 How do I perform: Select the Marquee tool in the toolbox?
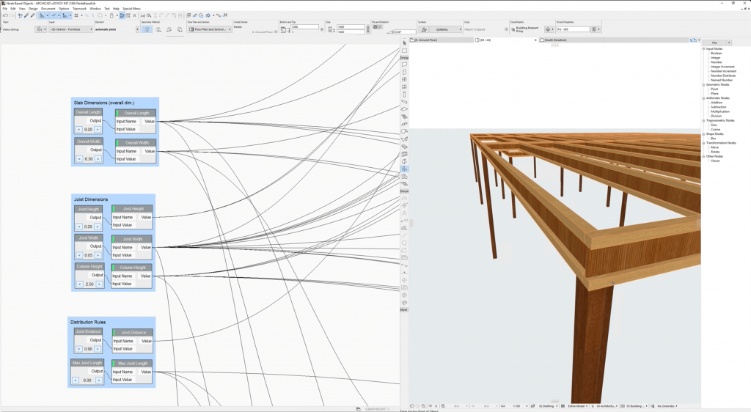point(404,51)
